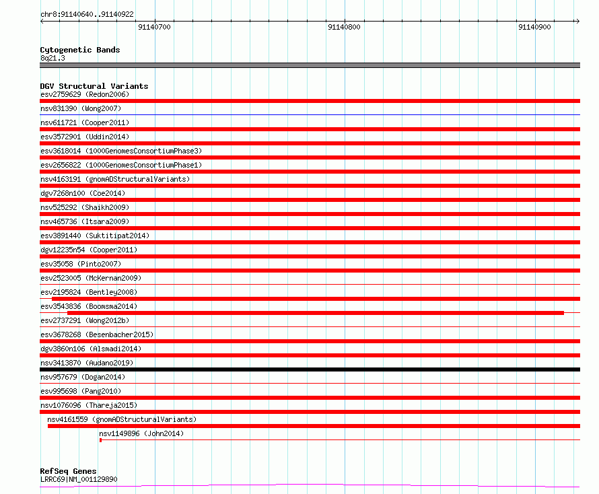
Task: Select esv3678268 (Besenbacher2015) variant
Action: 97,334
